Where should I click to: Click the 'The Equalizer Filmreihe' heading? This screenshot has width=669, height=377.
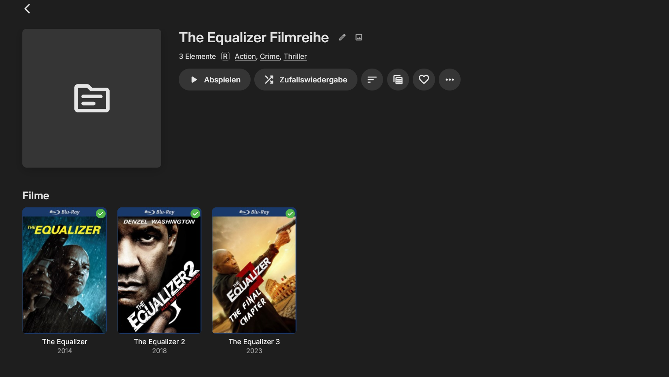tap(254, 37)
